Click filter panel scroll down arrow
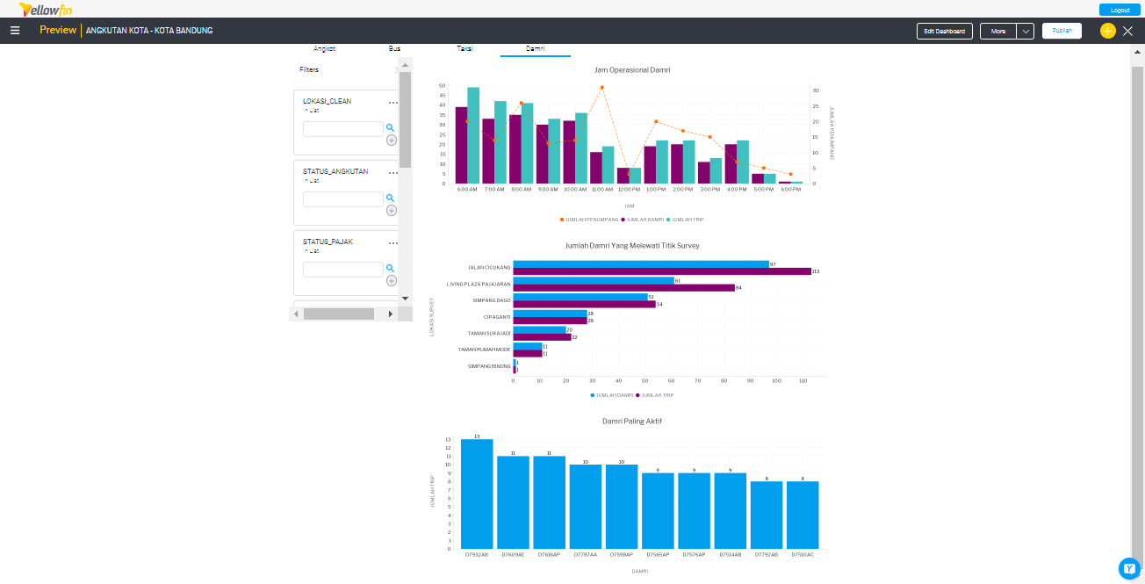1145x584 pixels. [x=405, y=299]
